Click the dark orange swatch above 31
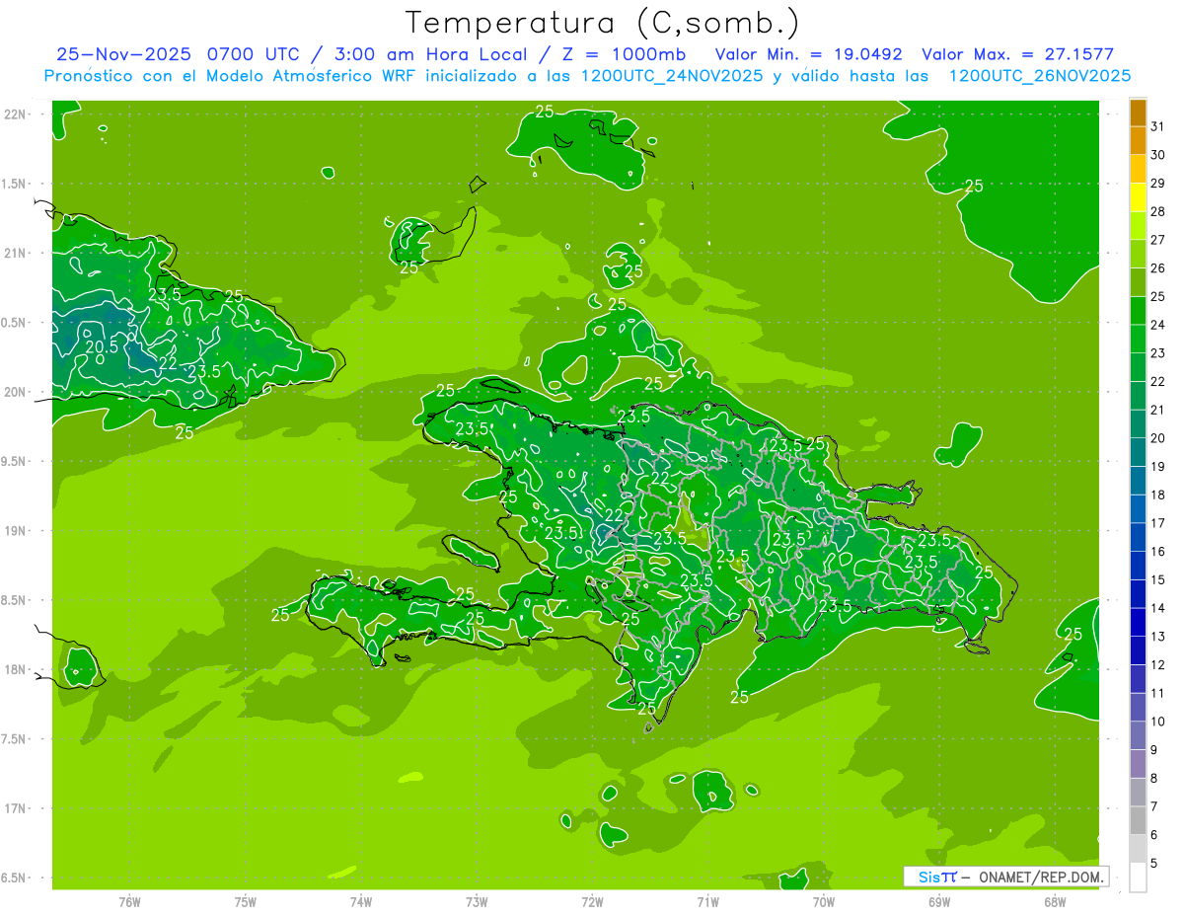 point(1138,113)
